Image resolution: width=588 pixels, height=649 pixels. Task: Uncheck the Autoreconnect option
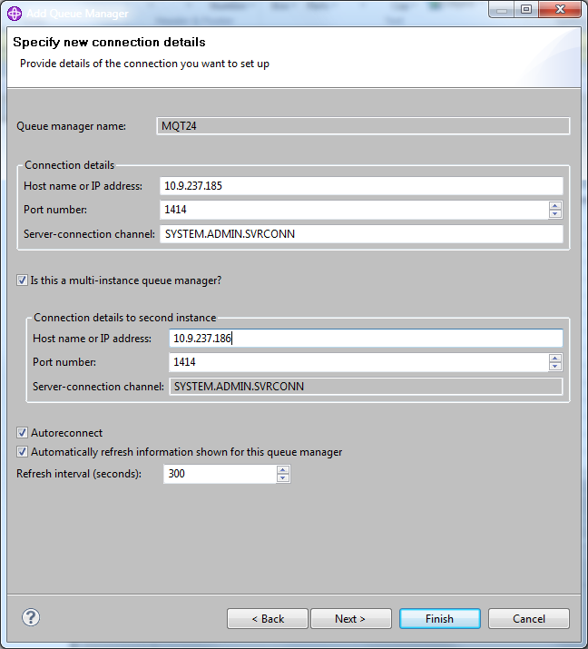tap(23, 433)
